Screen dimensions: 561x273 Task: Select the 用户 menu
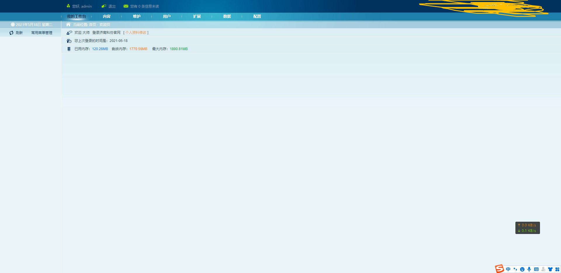(167, 16)
